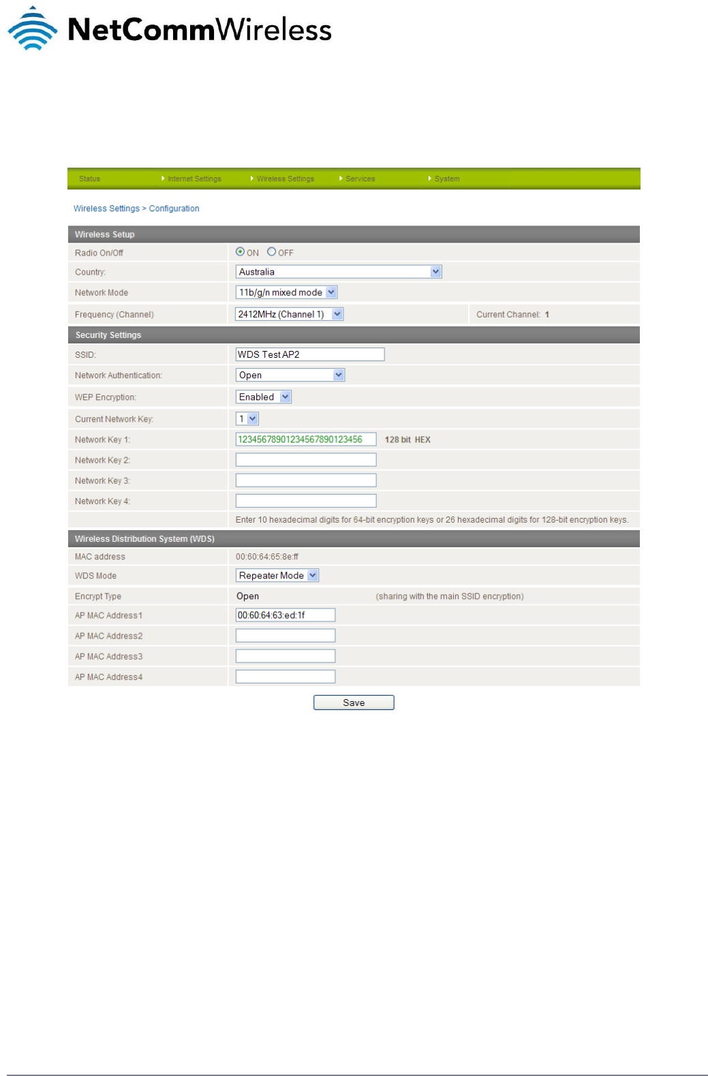This screenshot has width=708, height=1076.
Task: Select the Radio ON option
Action: [x=240, y=252]
